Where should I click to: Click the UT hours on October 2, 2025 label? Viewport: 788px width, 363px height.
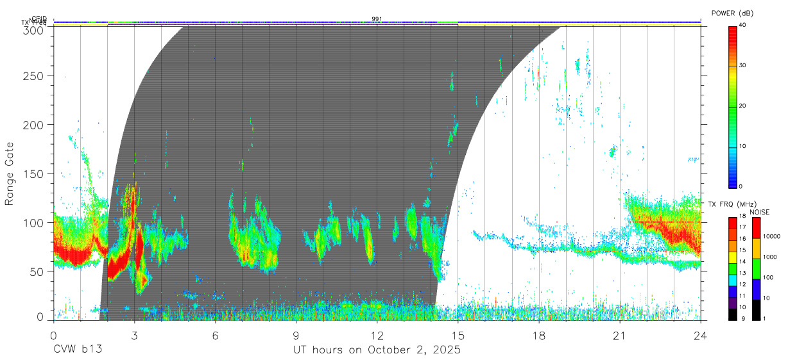click(x=377, y=350)
